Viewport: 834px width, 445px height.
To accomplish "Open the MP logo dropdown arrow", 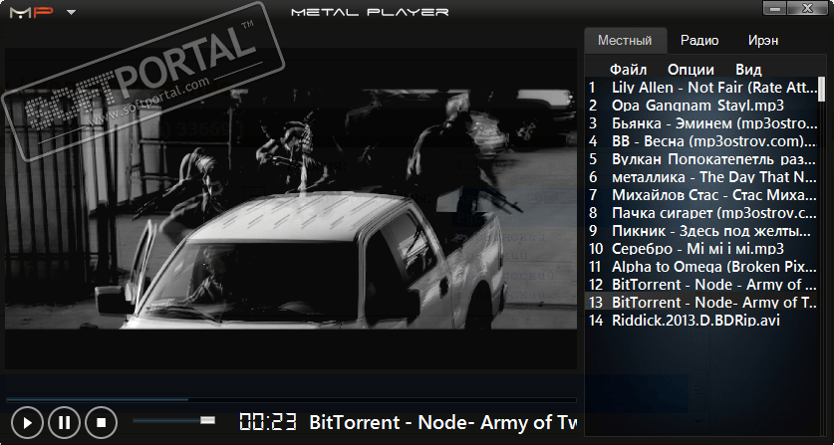I will coord(72,12).
